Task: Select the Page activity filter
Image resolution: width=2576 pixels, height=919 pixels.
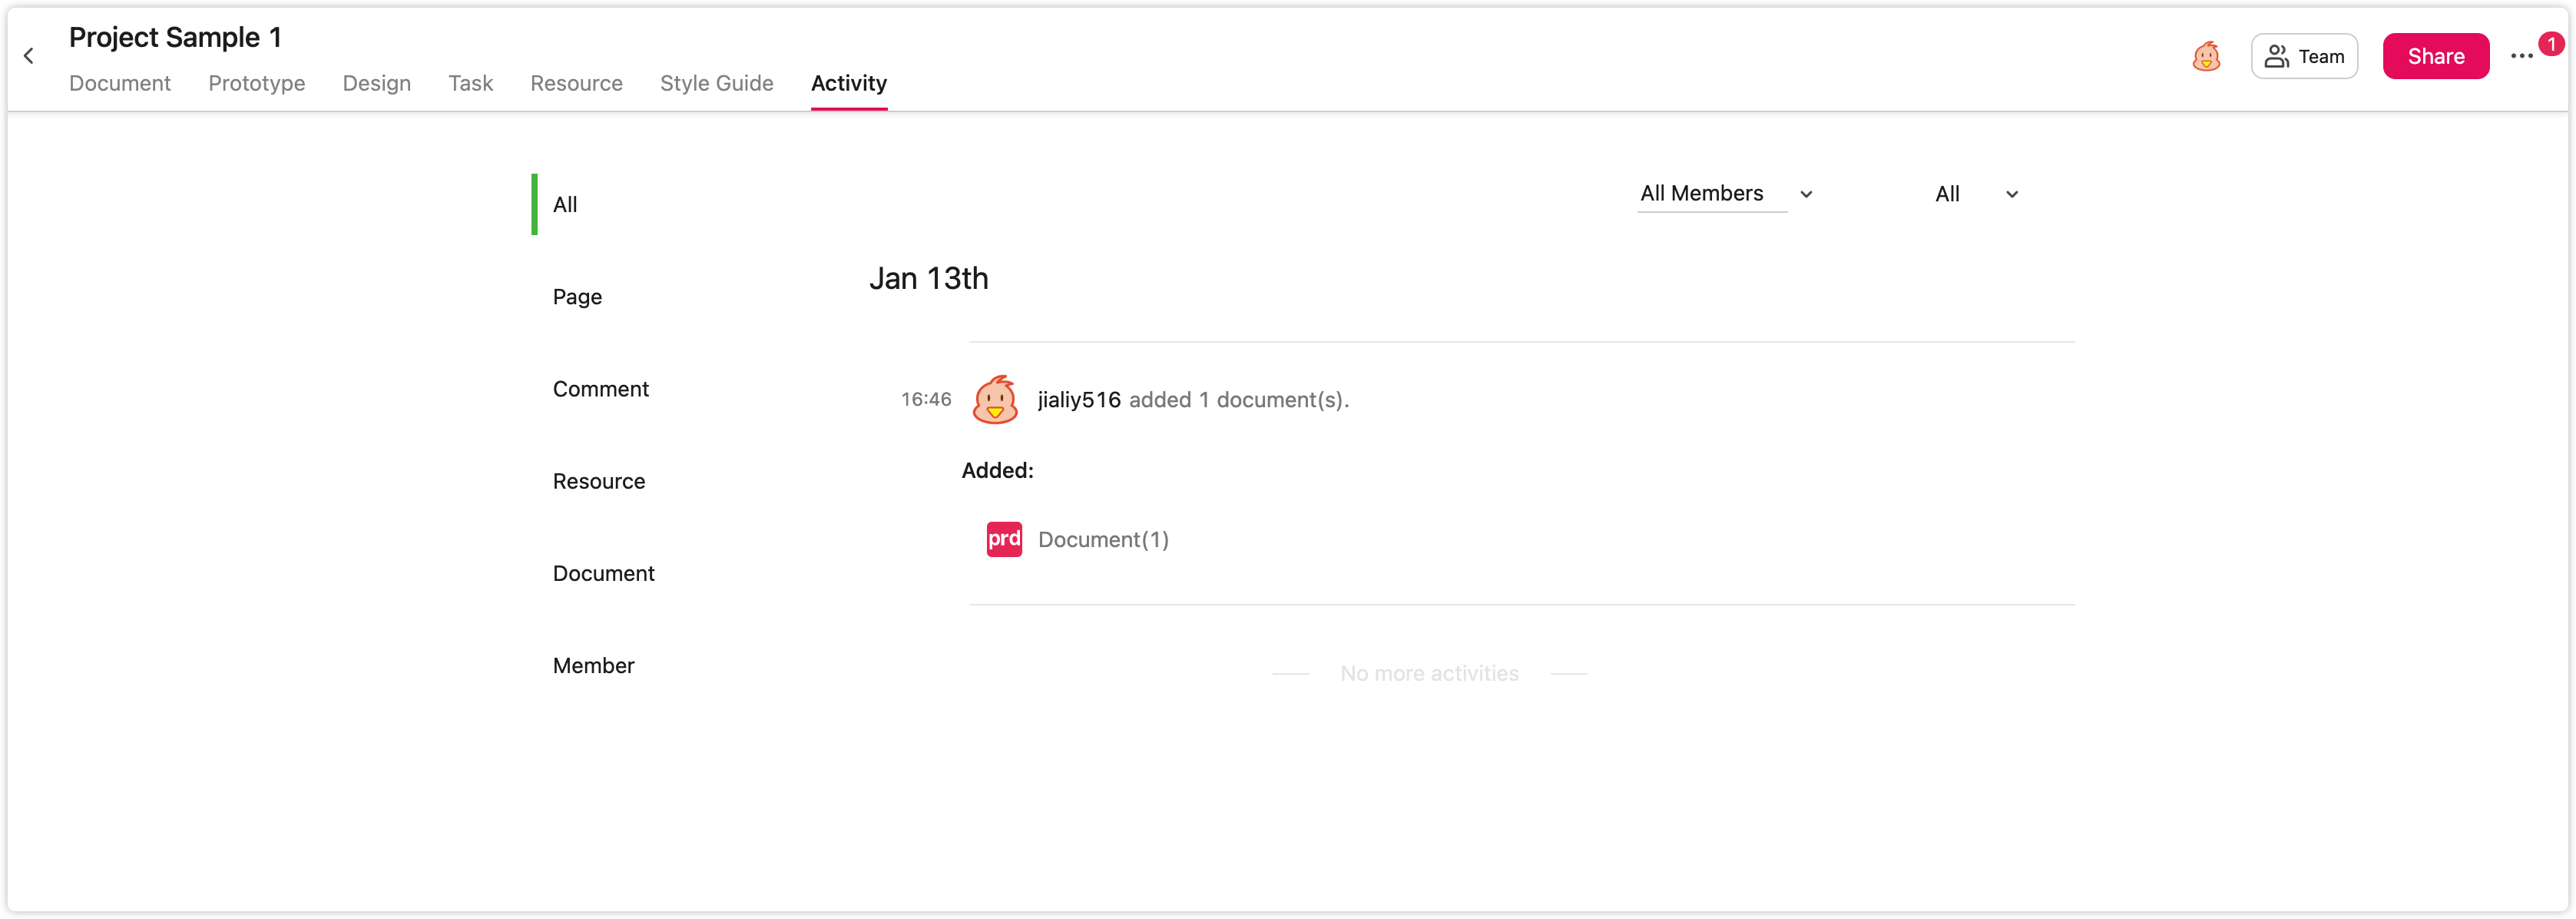Action: (x=577, y=297)
